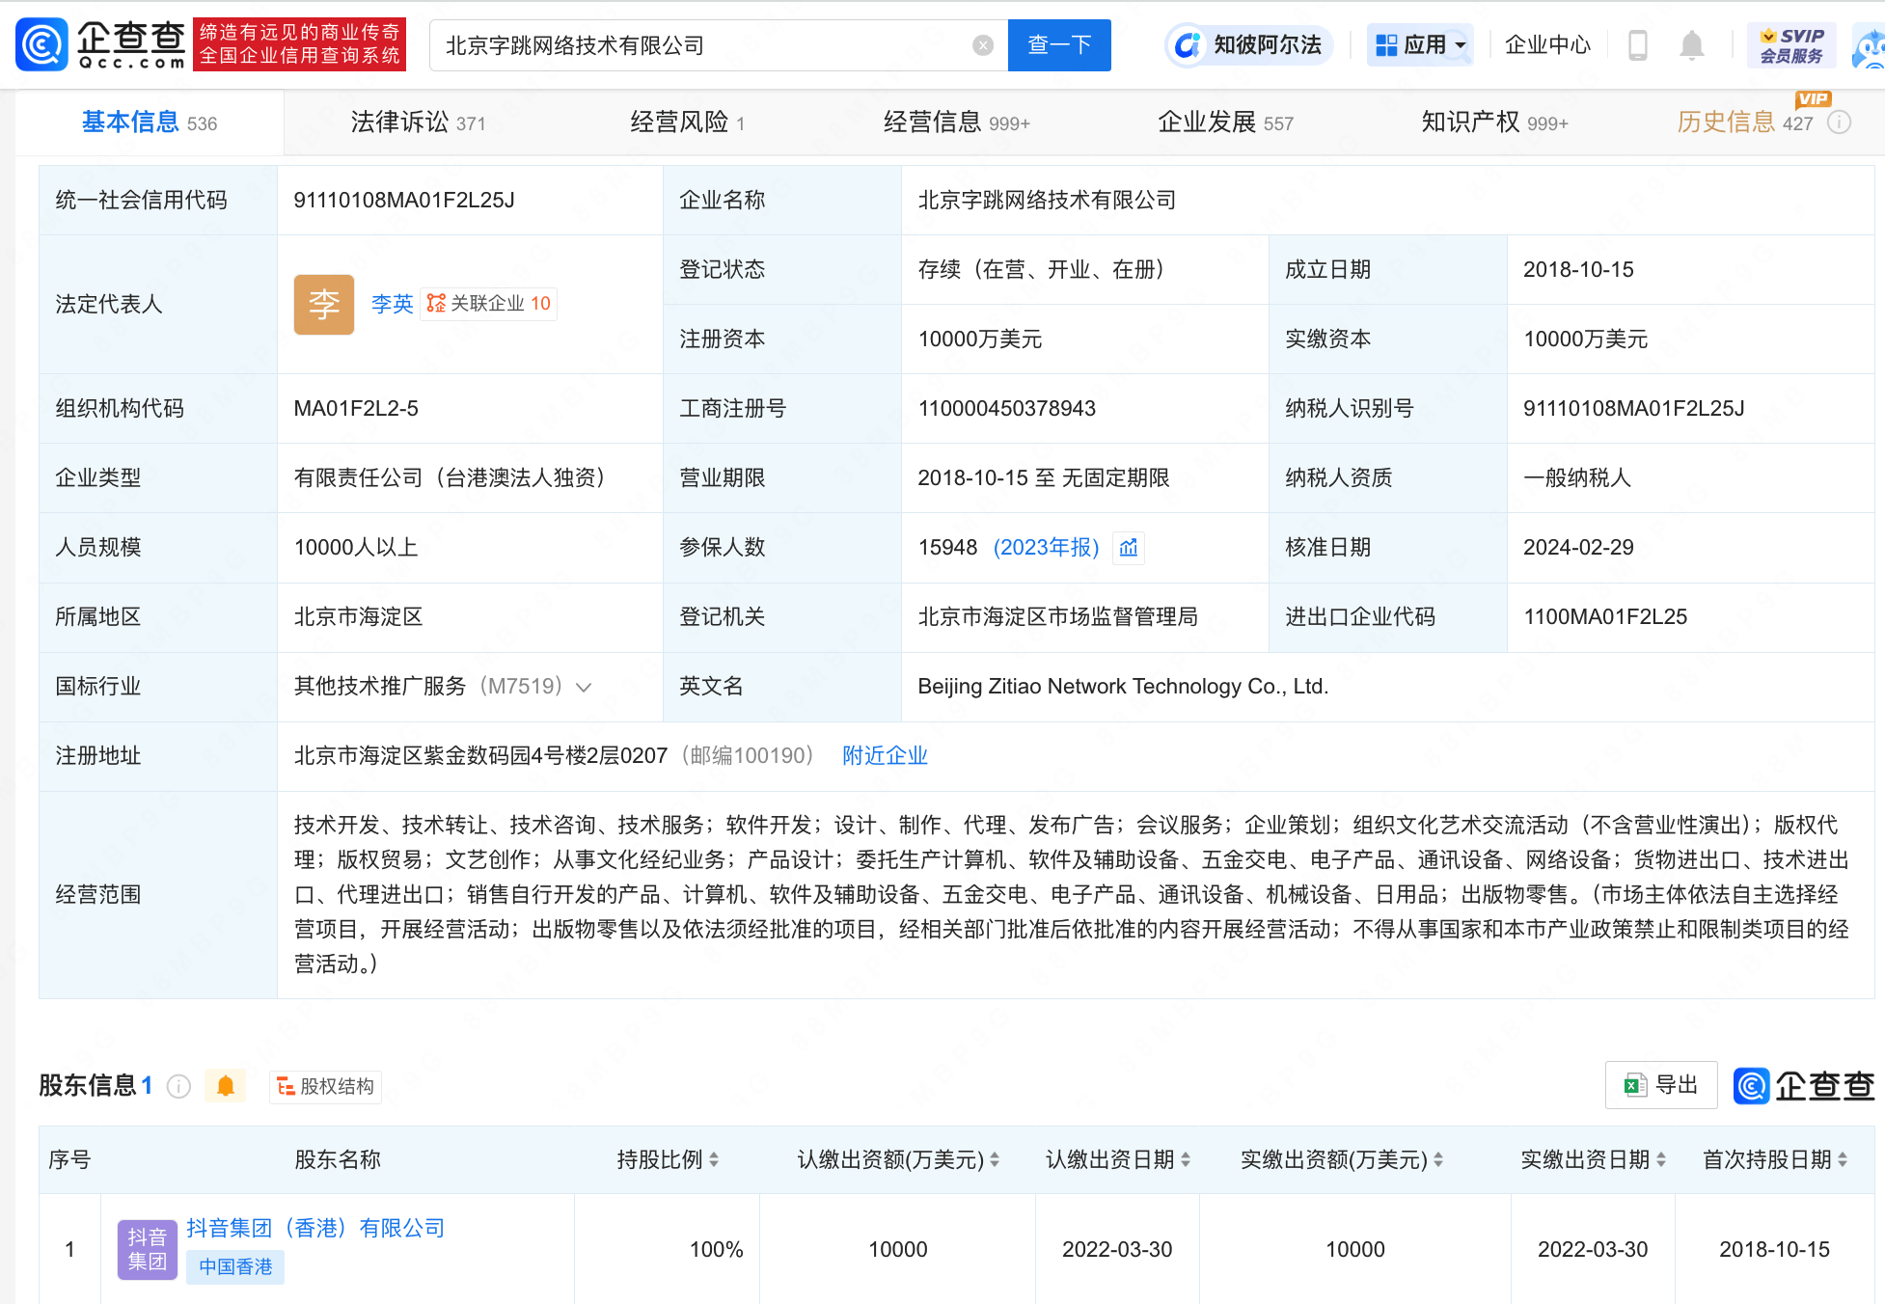Open 企业中心 in the header
The height and width of the screenshot is (1304, 1885).
coord(1547,45)
